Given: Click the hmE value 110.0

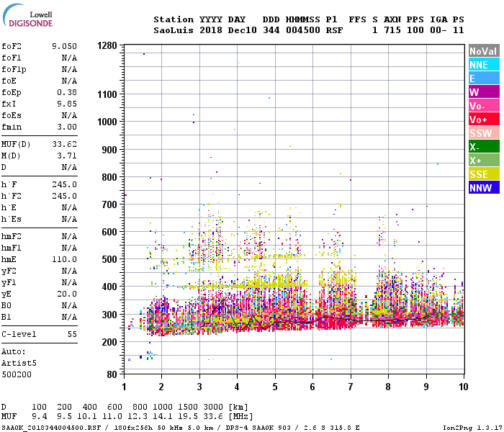Looking at the screenshot, I should pos(65,259).
